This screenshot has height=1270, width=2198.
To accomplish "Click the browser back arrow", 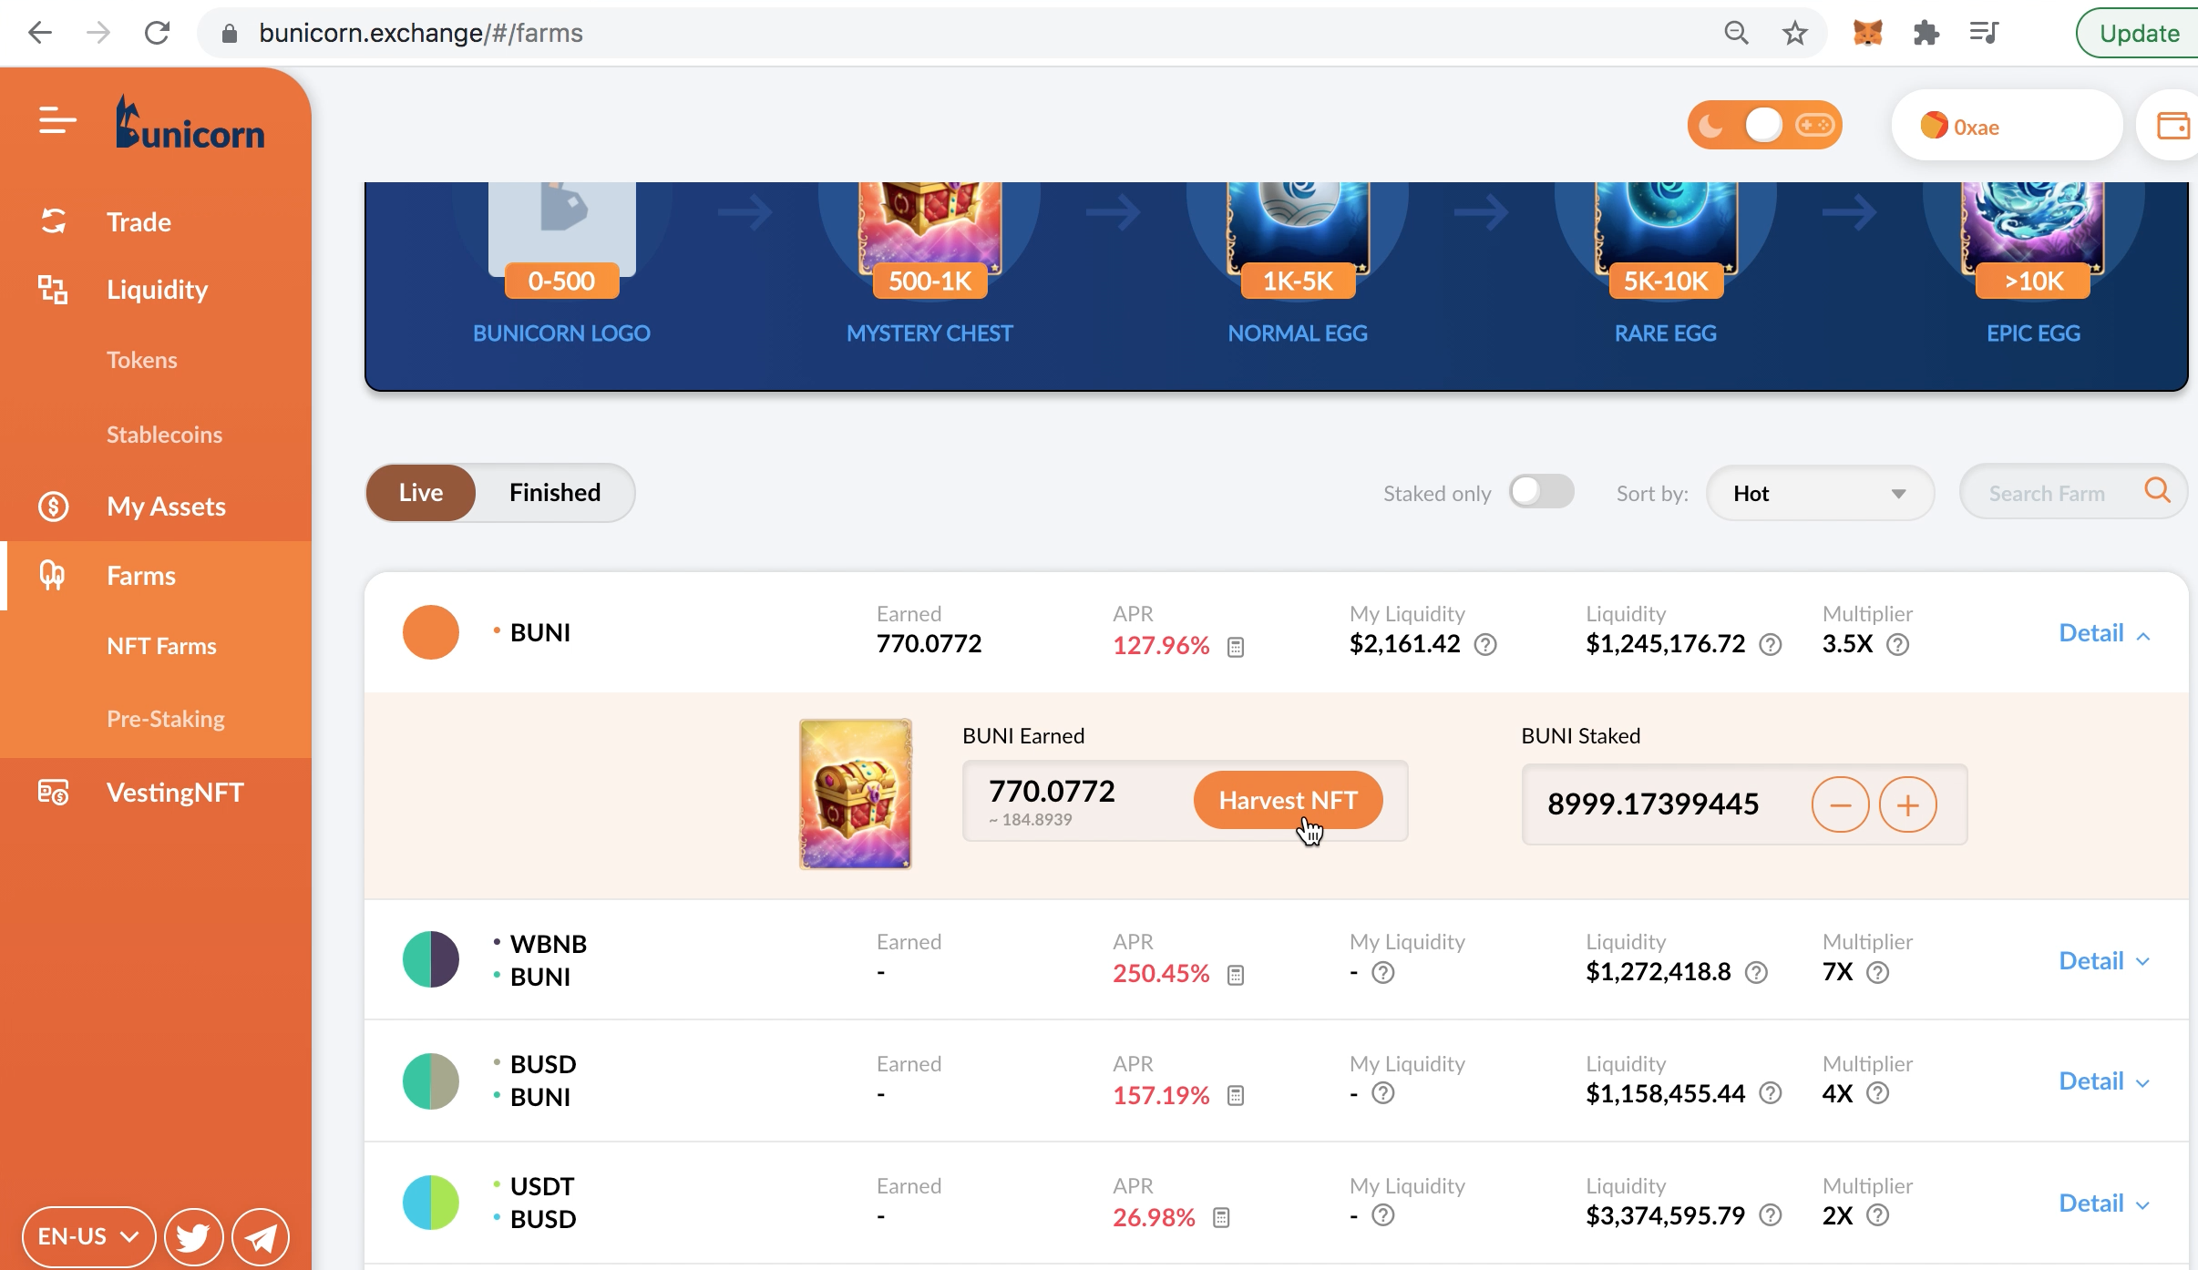I will click(40, 34).
